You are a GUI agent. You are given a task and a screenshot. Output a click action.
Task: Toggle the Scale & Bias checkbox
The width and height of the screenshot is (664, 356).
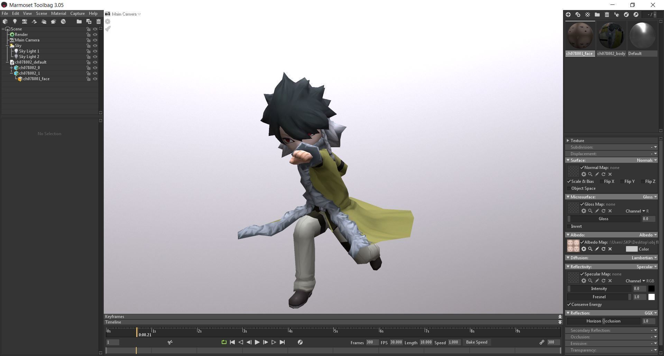point(569,181)
